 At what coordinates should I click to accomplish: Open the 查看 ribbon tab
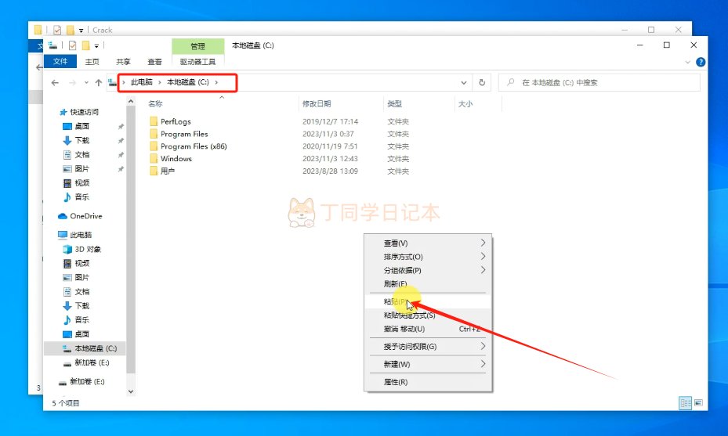154,62
